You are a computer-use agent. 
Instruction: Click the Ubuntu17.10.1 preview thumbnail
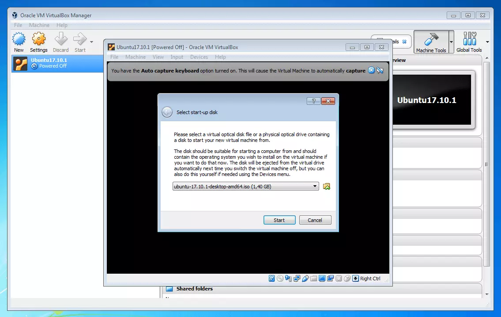click(432, 100)
